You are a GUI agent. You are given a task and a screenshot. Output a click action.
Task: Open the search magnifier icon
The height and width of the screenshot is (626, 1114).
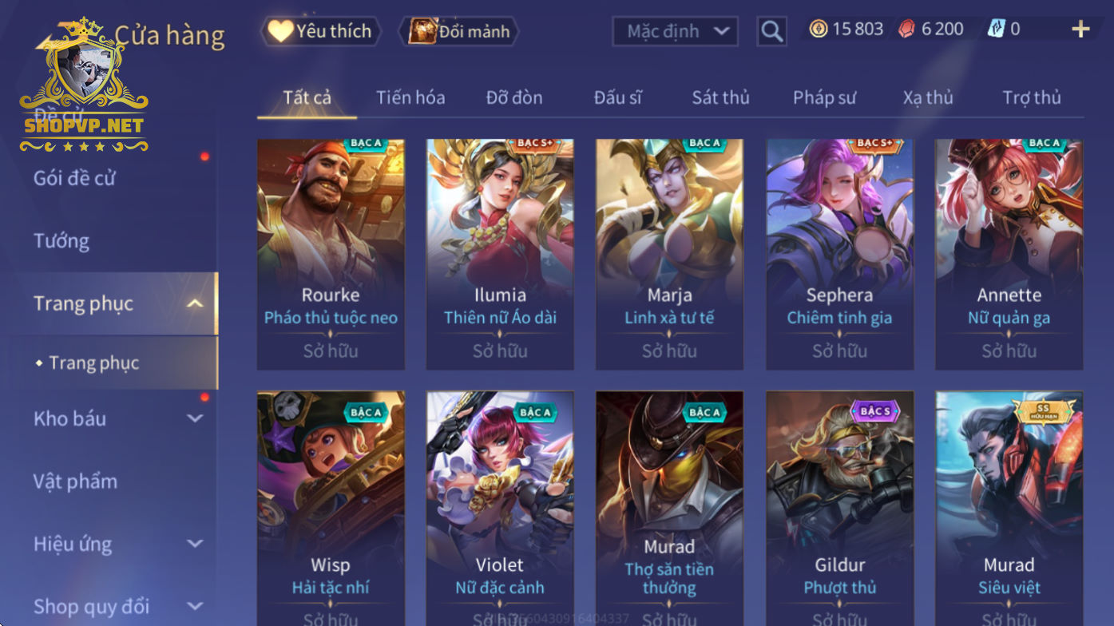click(771, 31)
